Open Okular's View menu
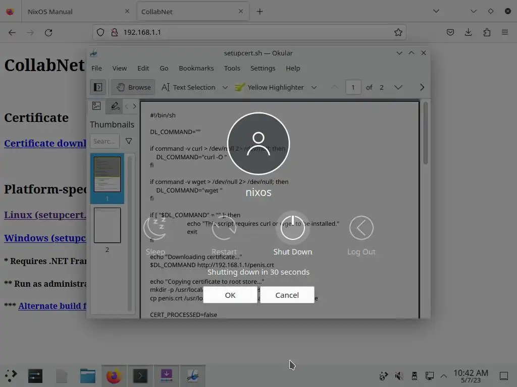This screenshot has width=517, height=387. 119,68
